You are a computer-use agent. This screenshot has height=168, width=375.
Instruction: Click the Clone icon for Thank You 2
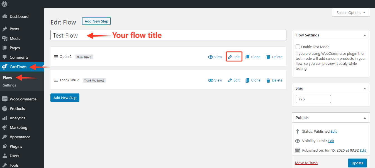(x=247, y=80)
